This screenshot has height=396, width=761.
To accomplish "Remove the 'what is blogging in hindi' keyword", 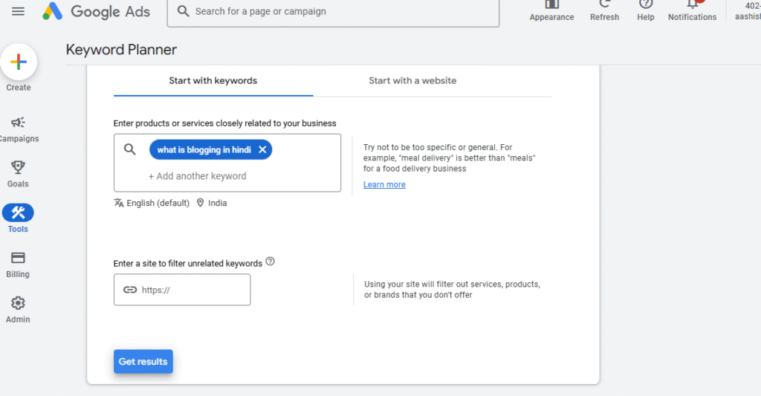I will (262, 150).
